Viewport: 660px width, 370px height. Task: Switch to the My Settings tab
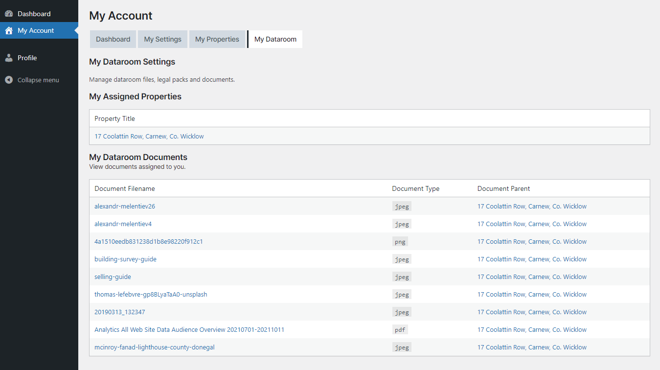(162, 39)
